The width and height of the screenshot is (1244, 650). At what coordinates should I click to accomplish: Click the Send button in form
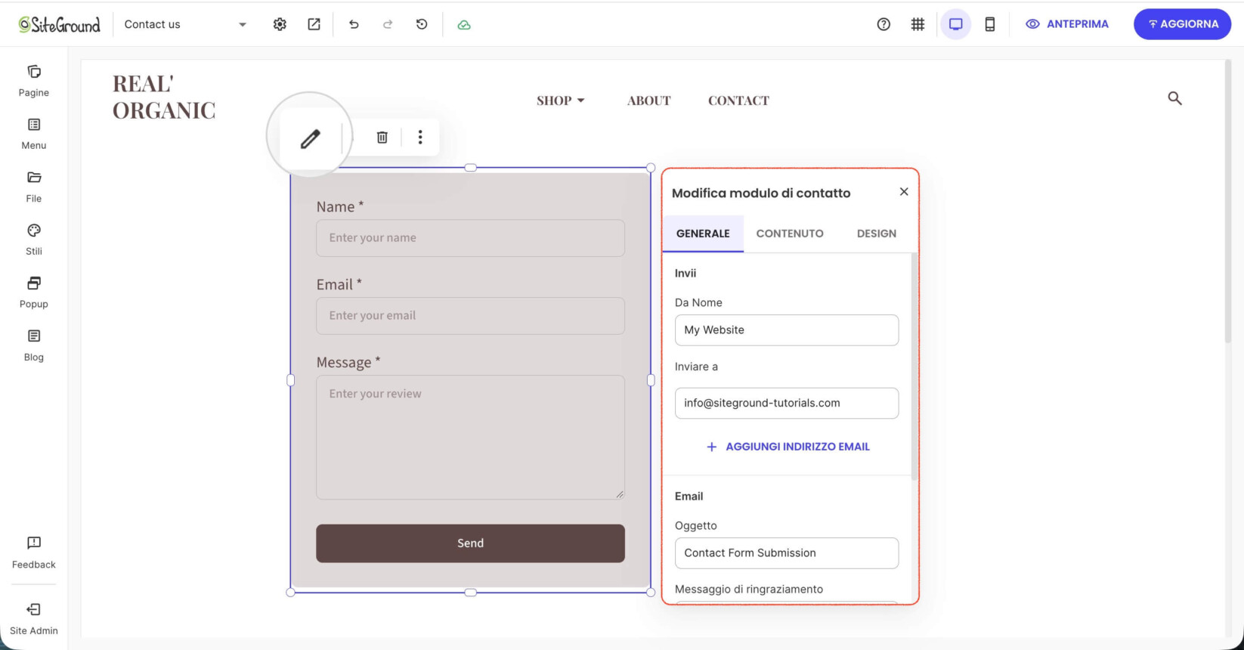pos(470,543)
